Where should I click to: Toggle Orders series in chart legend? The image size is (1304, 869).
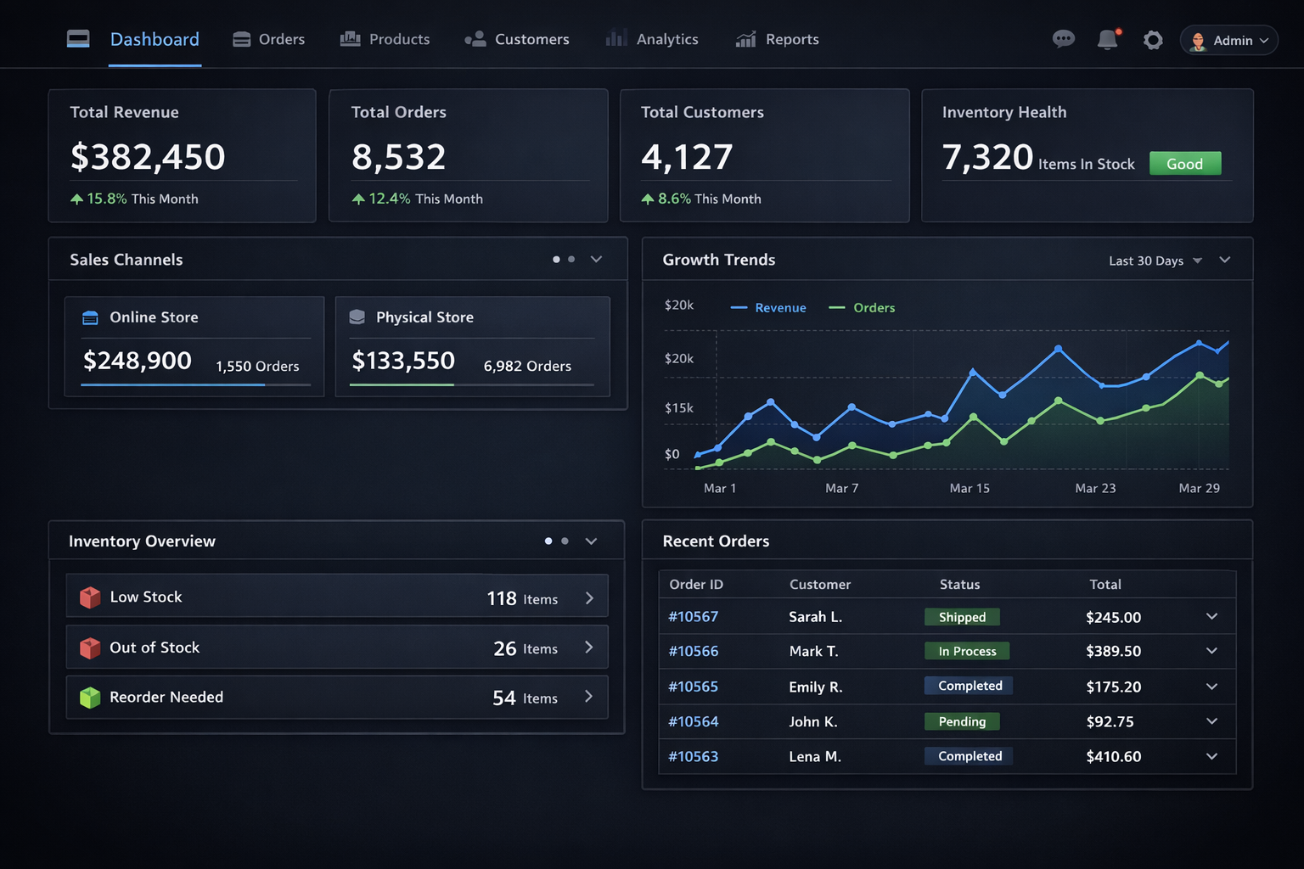(862, 308)
